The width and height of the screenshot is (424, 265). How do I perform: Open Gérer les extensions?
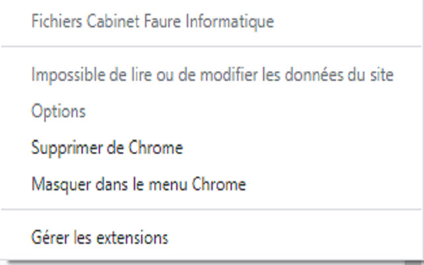pos(99,237)
